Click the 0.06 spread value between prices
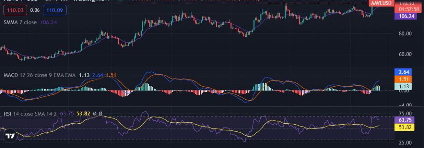This screenshot has height=148, width=424. (35, 11)
